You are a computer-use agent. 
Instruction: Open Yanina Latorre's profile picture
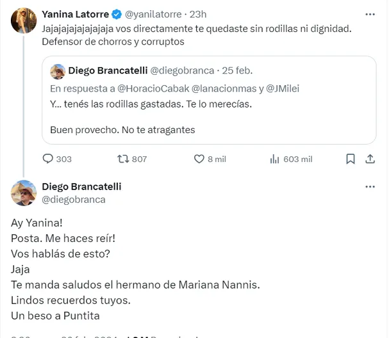[x=23, y=21]
